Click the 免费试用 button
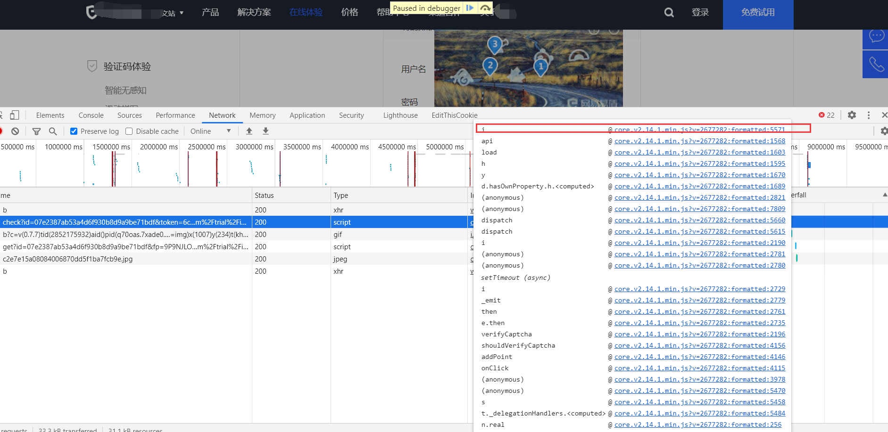Viewport: 888px width, 432px height. (758, 13)
